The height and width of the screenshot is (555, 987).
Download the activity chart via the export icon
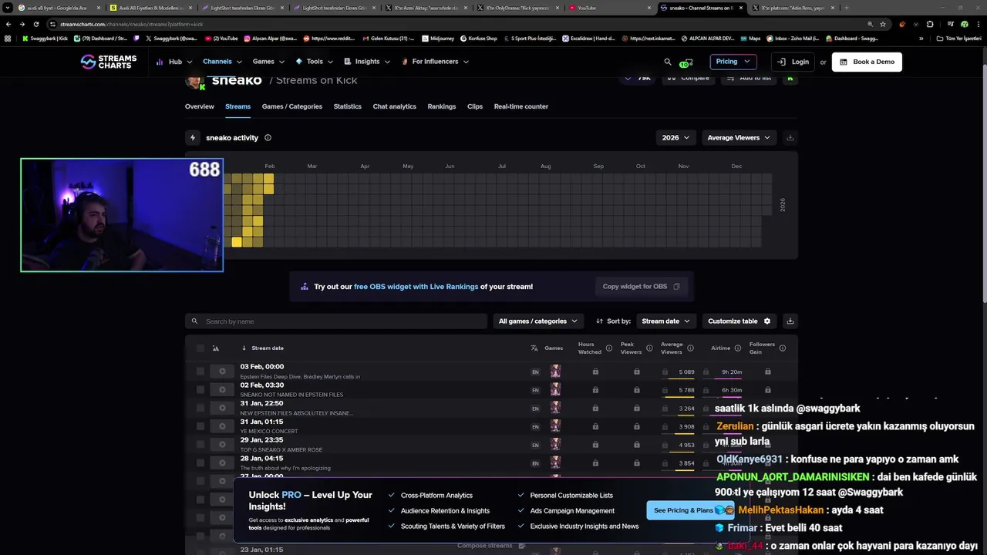[x=790, y=138]
